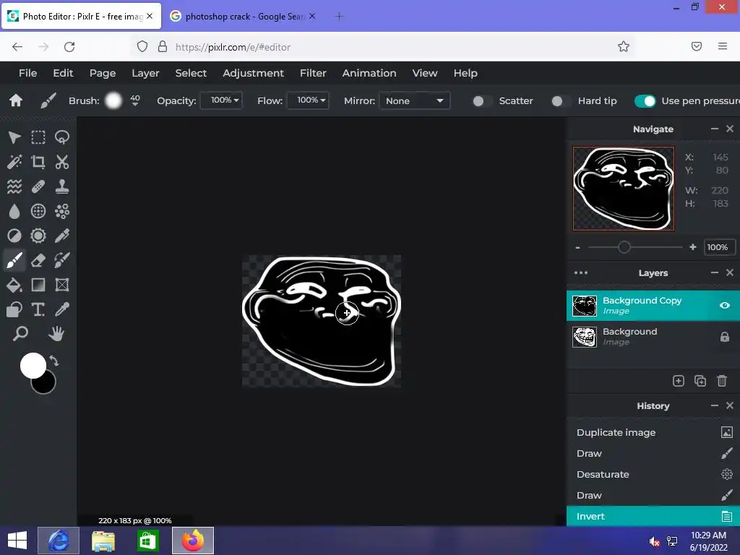Open Layers panel three-dot options menu

click(581, 272)
